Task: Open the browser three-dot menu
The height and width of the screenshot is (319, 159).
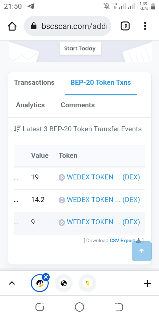Action: [145, 26]
